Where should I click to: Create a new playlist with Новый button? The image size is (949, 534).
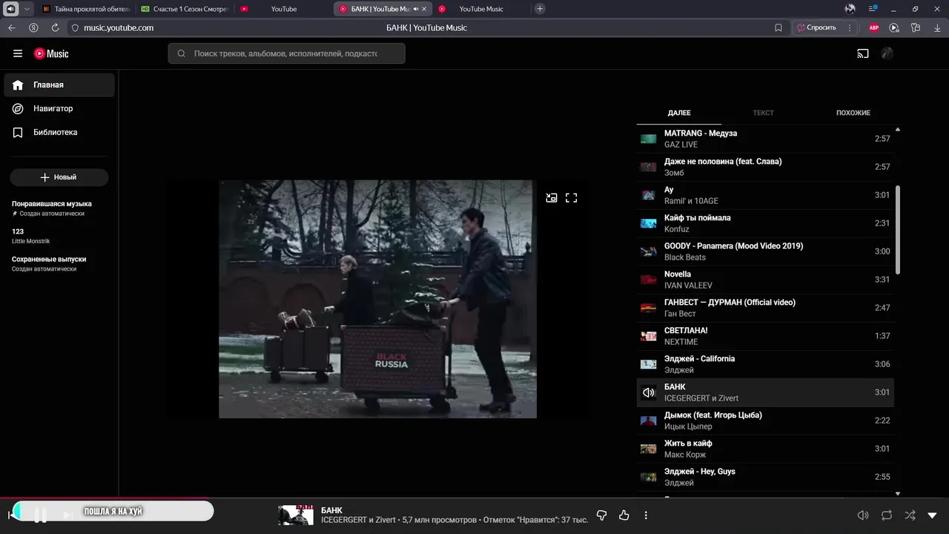coord(59,177)
